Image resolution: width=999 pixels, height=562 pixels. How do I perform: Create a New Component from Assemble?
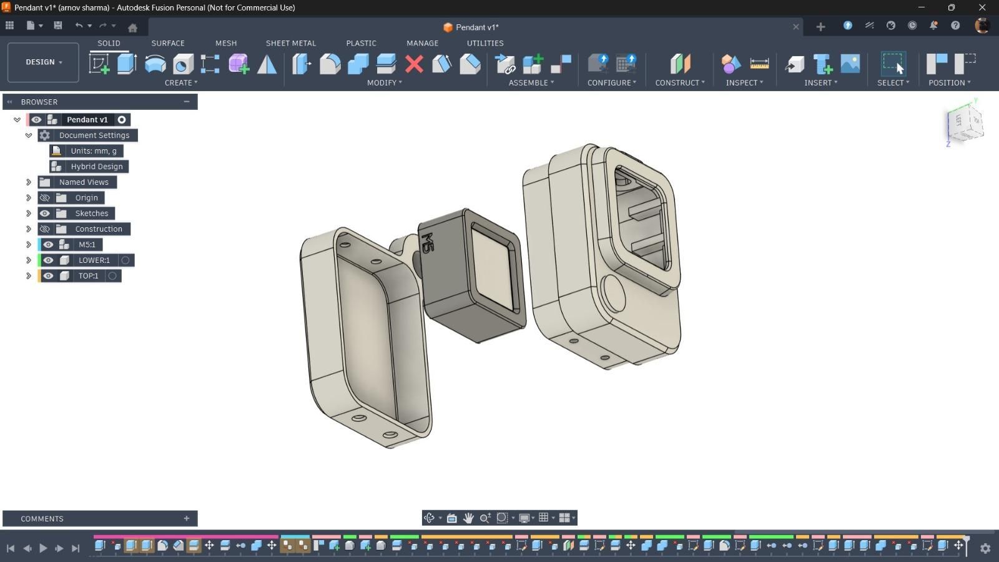click(x=533, y=64)
